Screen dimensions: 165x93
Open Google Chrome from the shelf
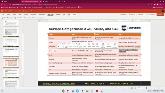point(63,91)
